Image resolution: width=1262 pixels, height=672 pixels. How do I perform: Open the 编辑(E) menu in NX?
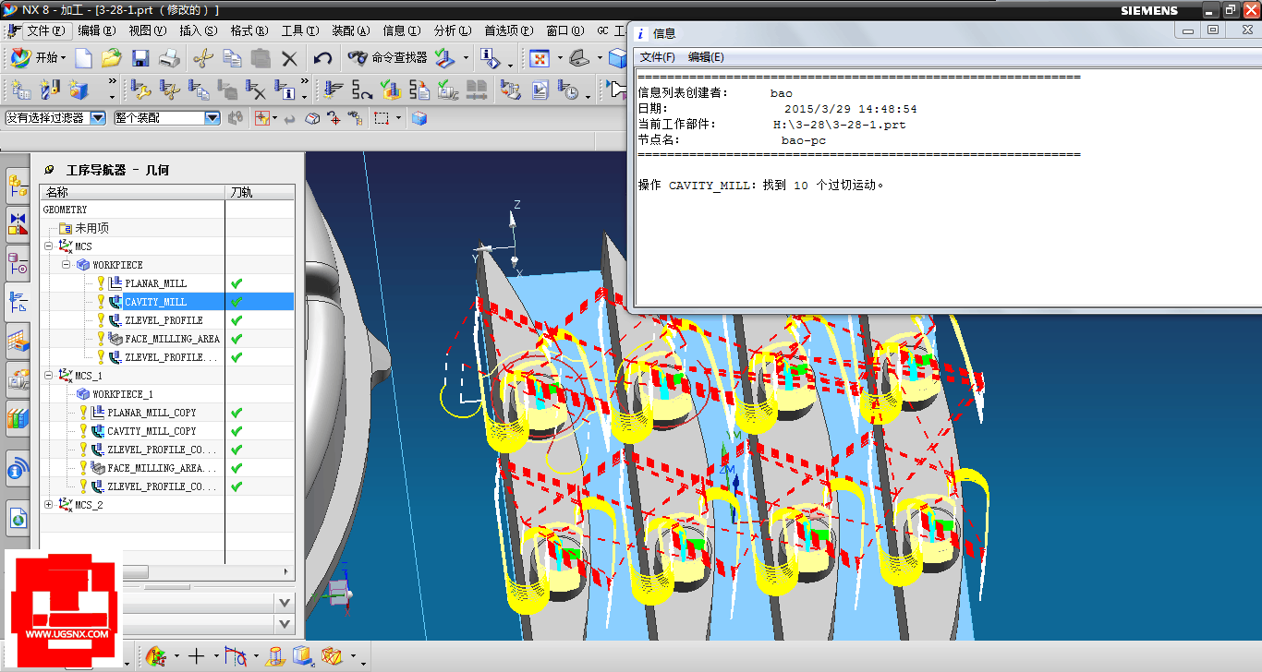pyautogui.click(x=97, y=30)
